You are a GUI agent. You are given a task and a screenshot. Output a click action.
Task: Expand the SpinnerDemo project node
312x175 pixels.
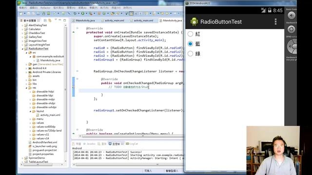(22, 158)
